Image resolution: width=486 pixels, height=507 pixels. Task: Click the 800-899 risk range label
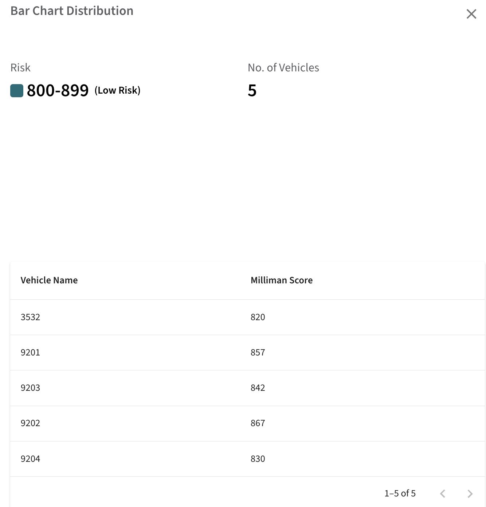[58, 90]
